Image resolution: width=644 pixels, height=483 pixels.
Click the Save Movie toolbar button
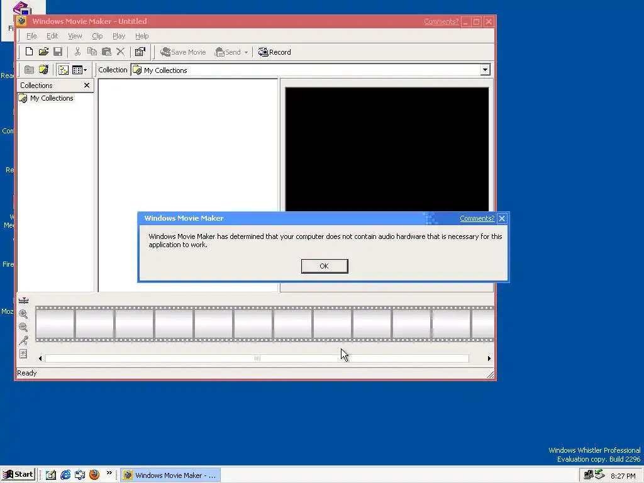(x=183, y=52)
